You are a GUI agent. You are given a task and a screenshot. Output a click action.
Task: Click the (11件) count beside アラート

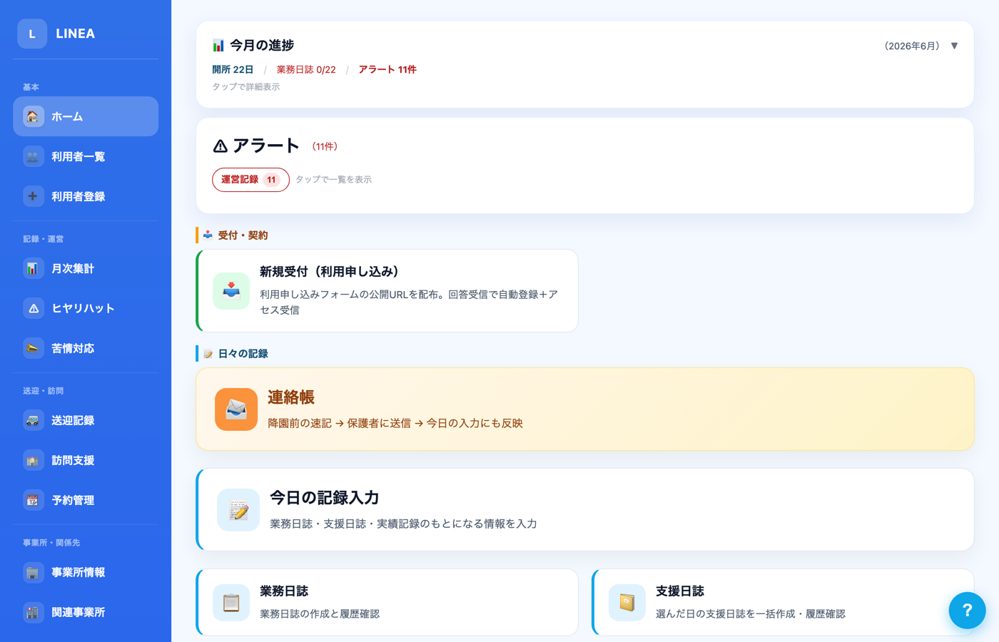coord(325,146)
